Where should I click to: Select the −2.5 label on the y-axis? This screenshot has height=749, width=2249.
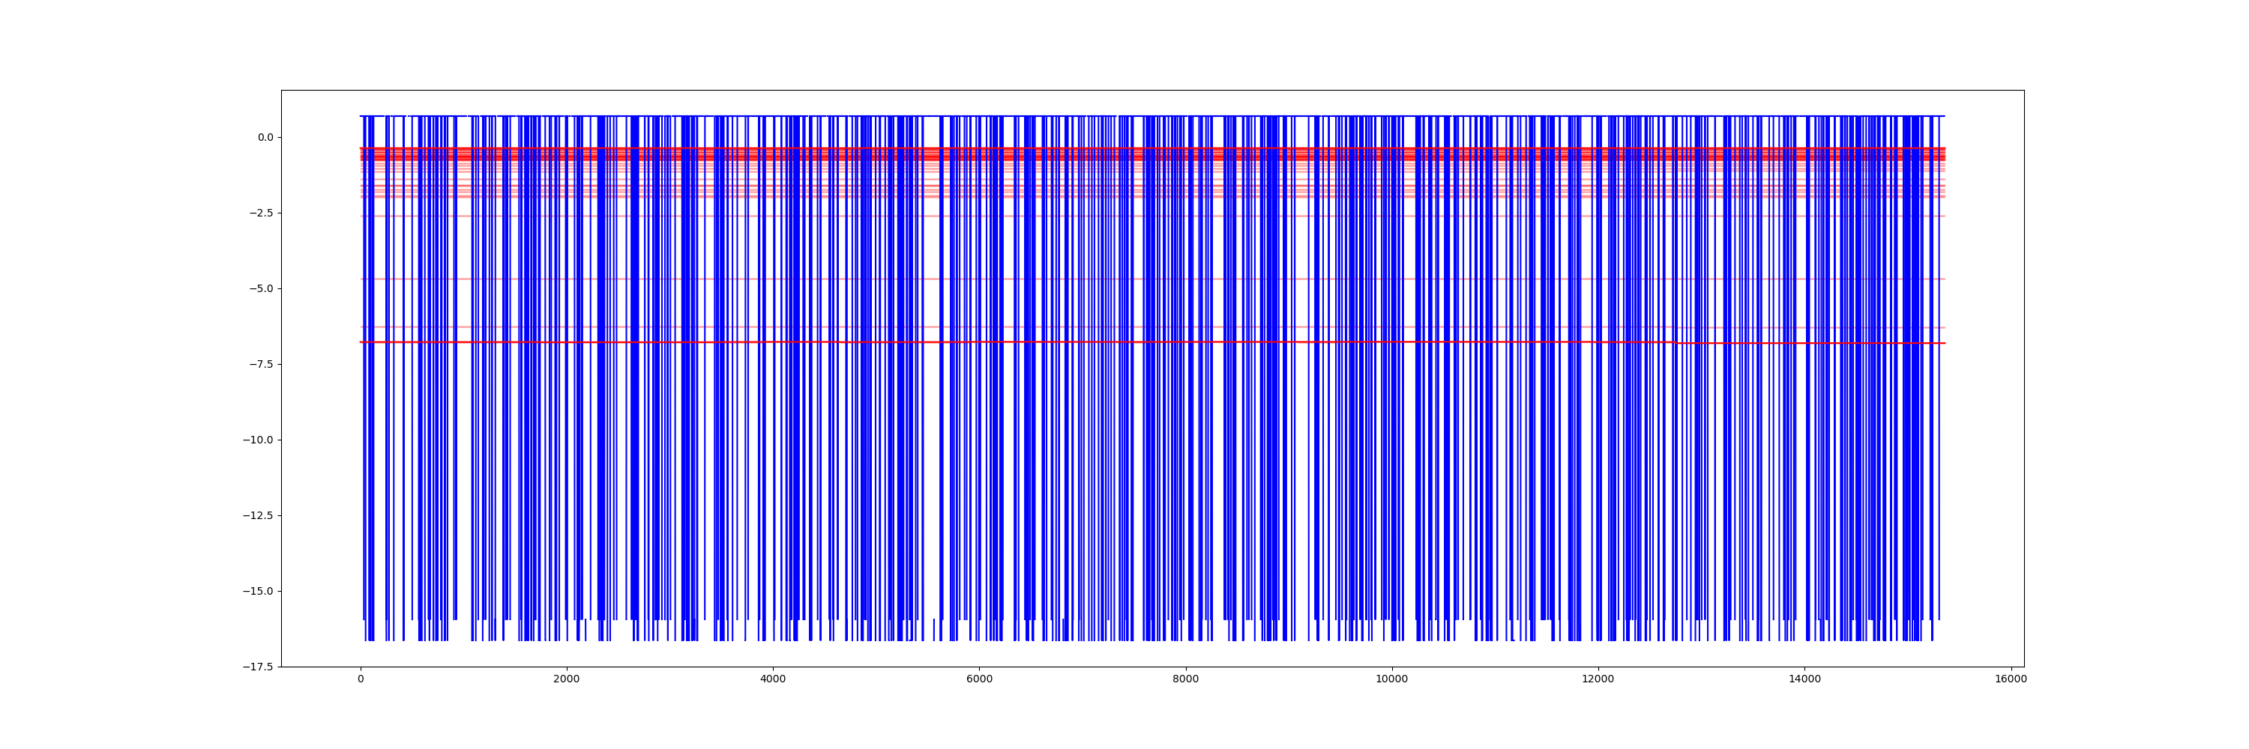[261, 213]
